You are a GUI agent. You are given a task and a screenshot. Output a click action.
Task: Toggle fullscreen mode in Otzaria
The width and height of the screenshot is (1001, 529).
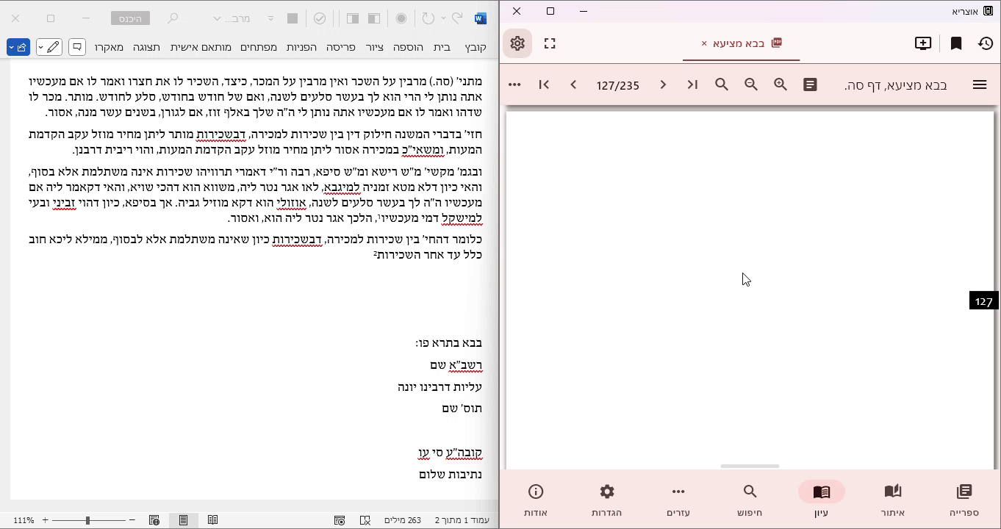[550, 43]
